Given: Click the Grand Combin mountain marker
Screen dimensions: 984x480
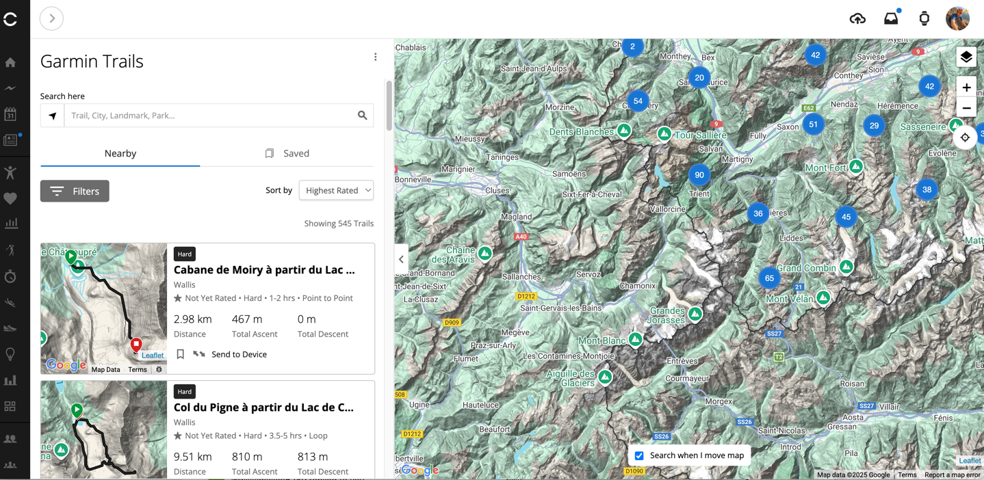Looking at the screenshot, I should pos(846,267).
